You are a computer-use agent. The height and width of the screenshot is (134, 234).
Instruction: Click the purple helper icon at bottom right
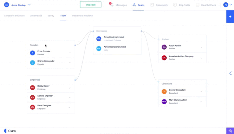click(230, 131)
